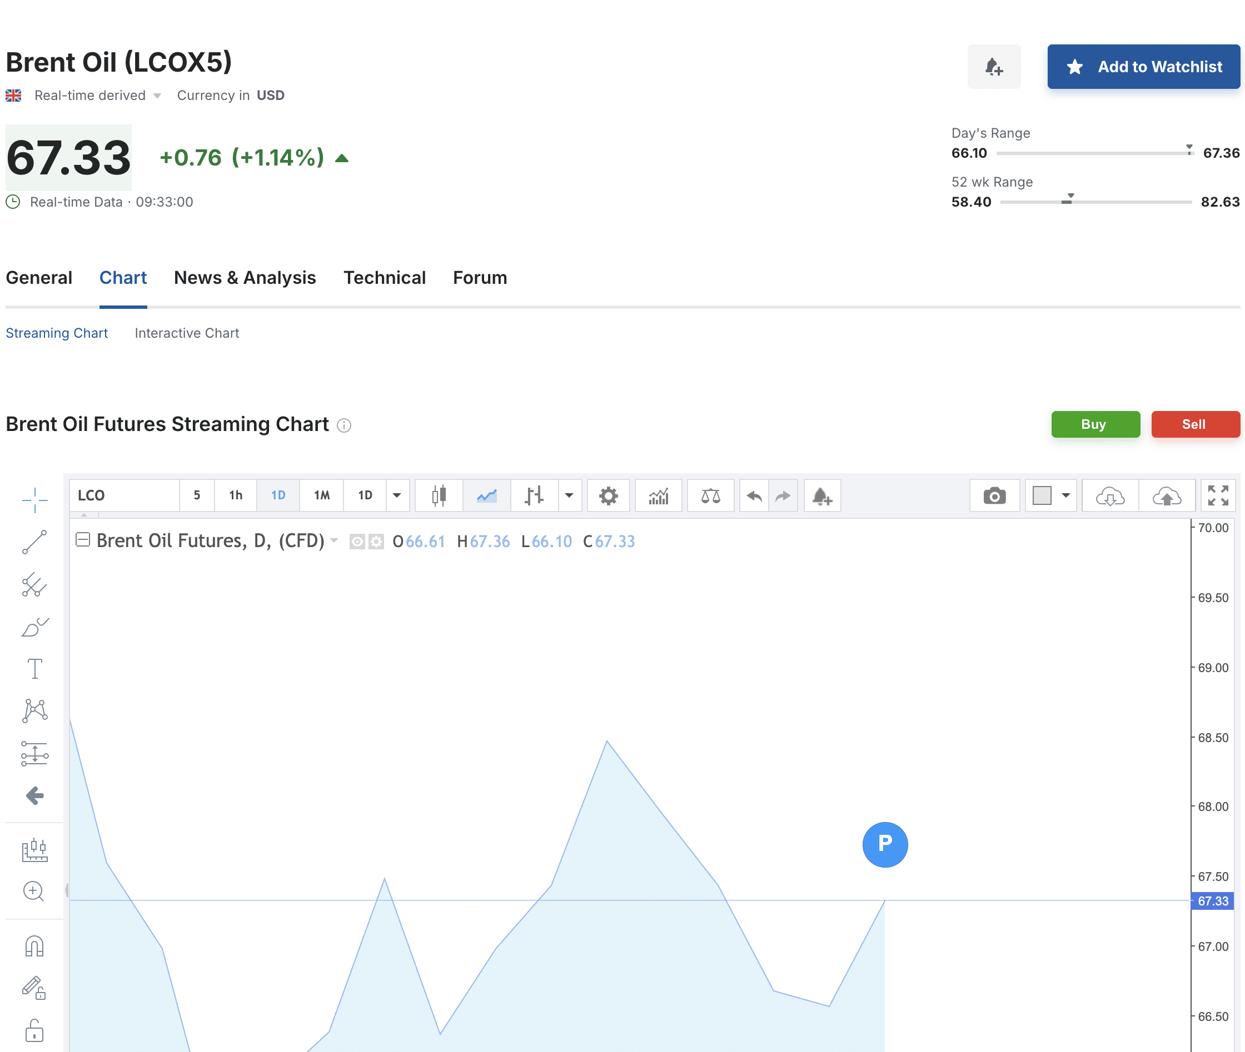Click the camera snapshot icon
The image size is (1245, 1052).
coord(994,495)
